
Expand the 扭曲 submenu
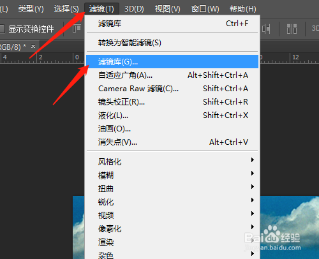pyautogui.click(x=172, y=188)
